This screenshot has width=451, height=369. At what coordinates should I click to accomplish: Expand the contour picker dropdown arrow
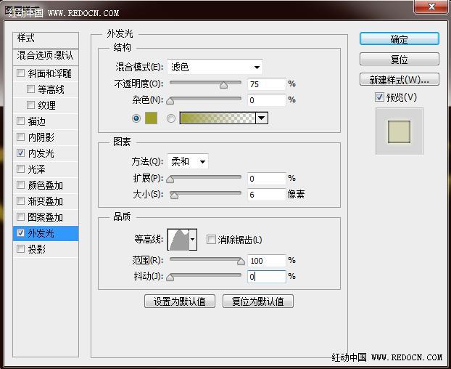193,240
